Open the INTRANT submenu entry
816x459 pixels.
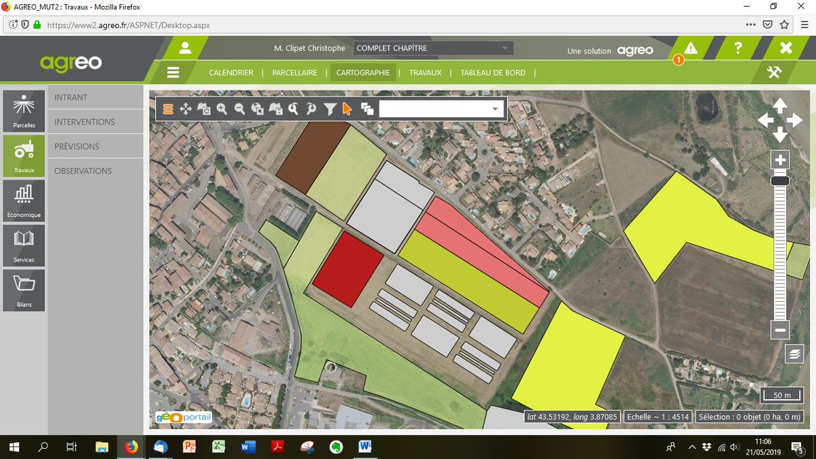click(x=95, y=97)
